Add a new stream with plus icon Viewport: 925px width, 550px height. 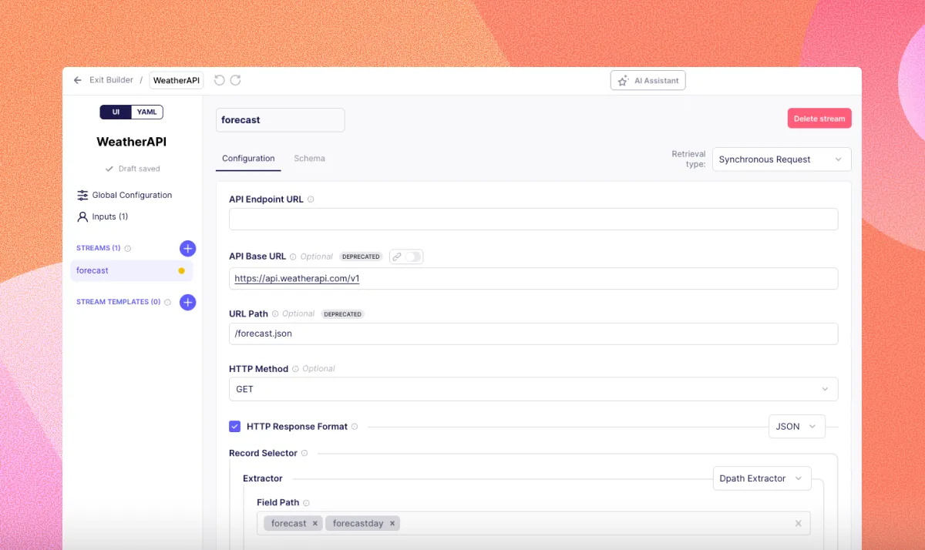coord(187,248)
